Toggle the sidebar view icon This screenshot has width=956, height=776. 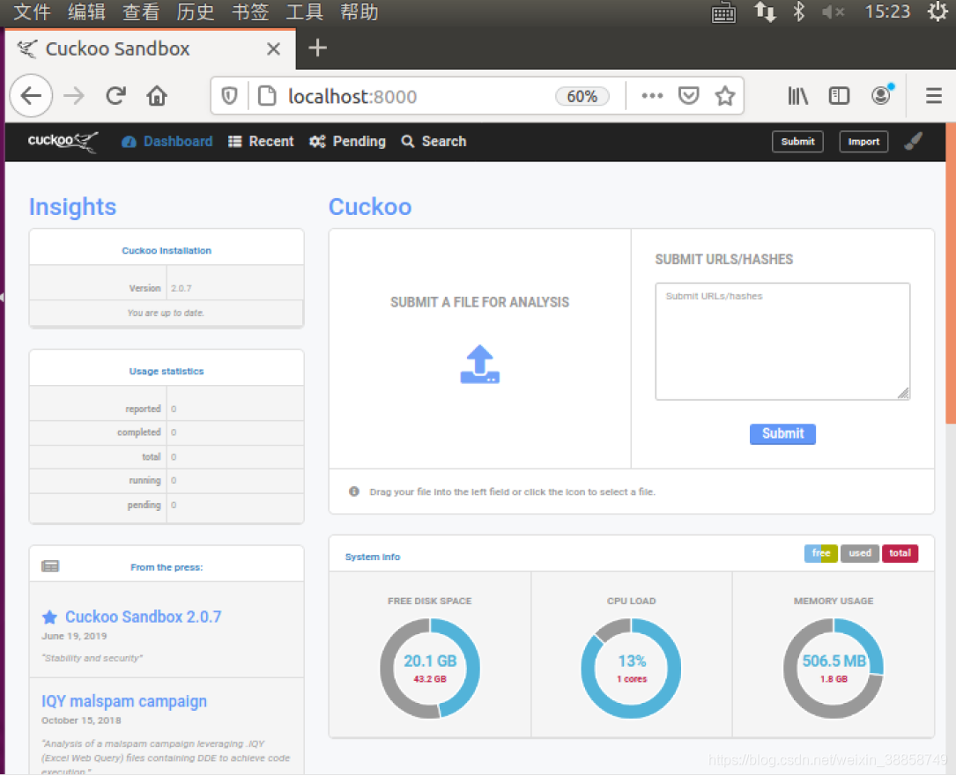point(839,96)
